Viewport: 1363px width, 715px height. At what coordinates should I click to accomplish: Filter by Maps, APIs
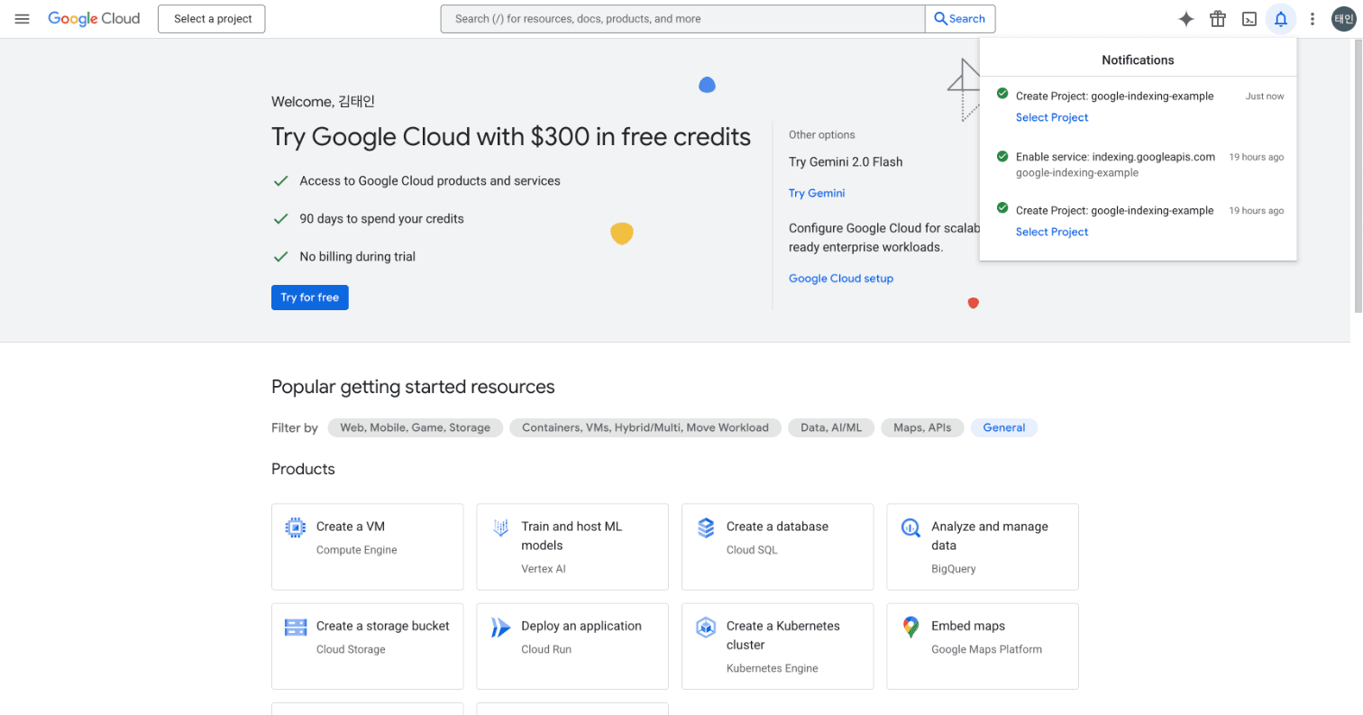point(922,427)
